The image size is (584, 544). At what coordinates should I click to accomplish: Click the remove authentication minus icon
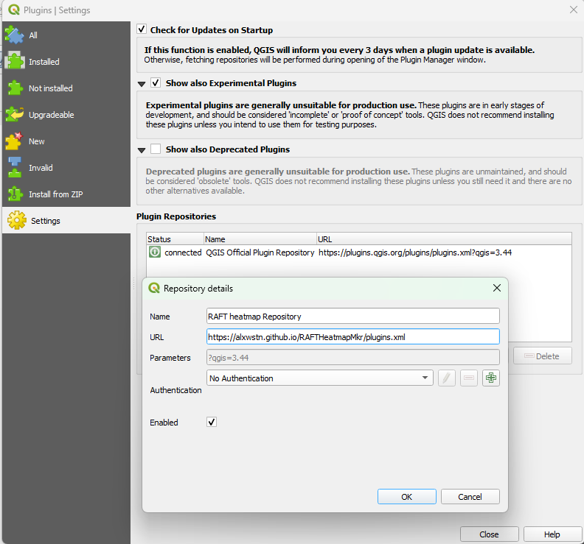click(469, 378)
